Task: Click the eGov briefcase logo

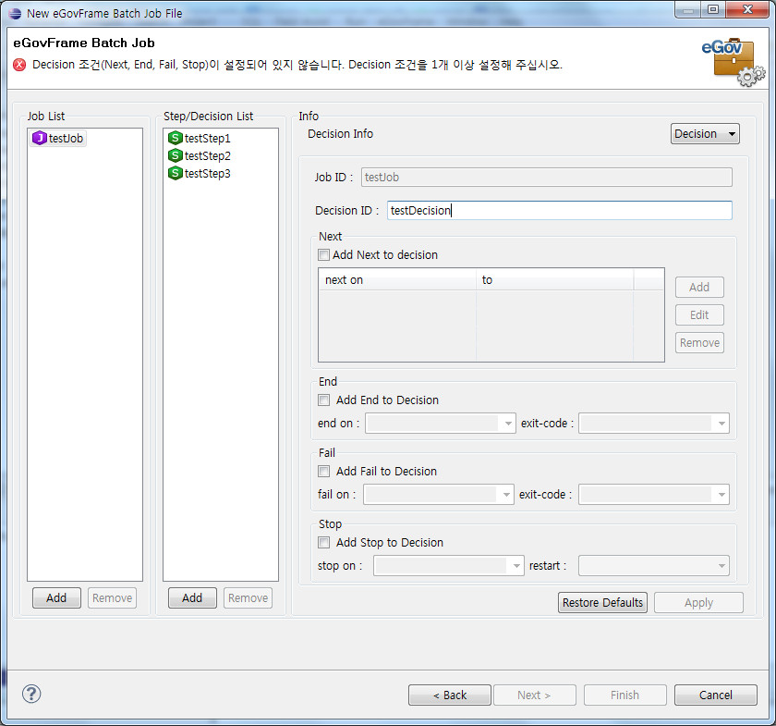Action: pyautogui.click(x=734, y=61)
